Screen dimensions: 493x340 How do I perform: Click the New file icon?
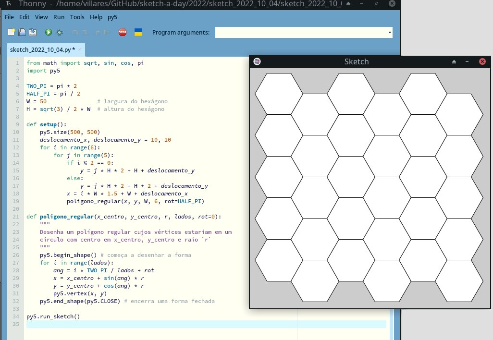point(11,32)
